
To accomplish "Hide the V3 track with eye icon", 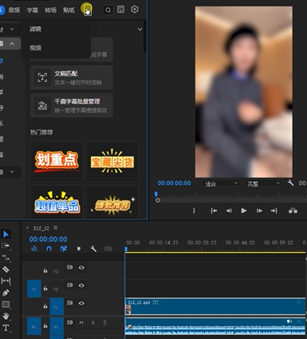I will [x=81, y=267].
